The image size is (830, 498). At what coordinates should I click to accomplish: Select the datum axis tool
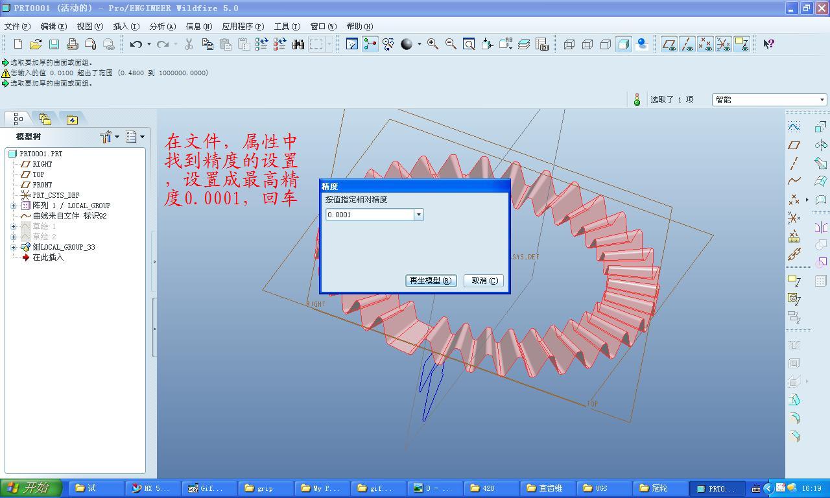[794, 163]
